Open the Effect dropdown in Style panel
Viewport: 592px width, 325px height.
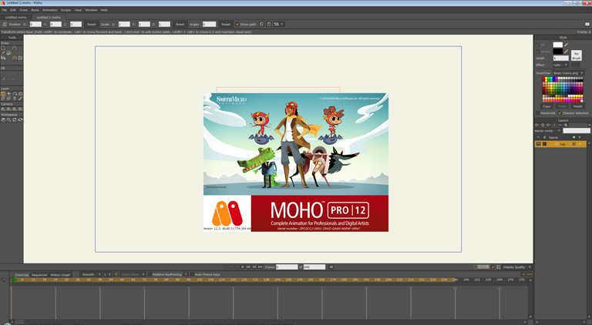(x=560, y=65)
